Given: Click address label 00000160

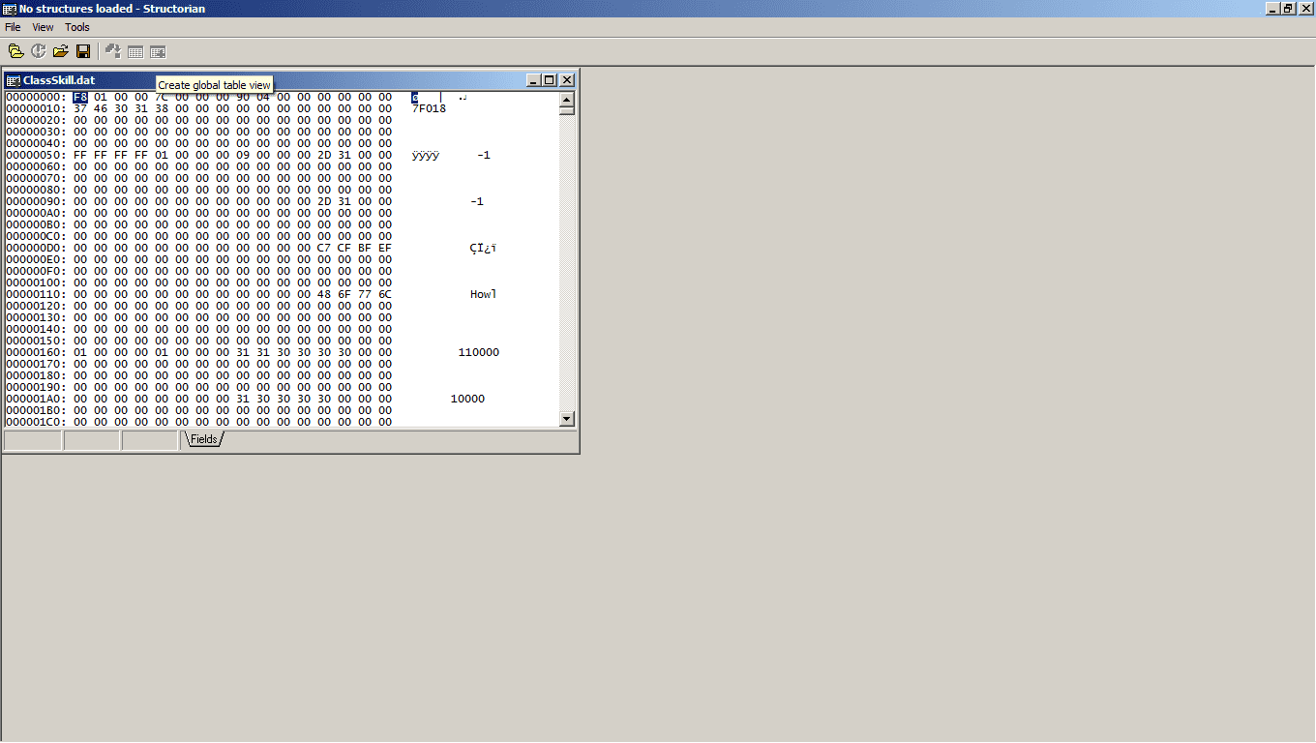Looking at the screenshot, I should coord(36,352).
